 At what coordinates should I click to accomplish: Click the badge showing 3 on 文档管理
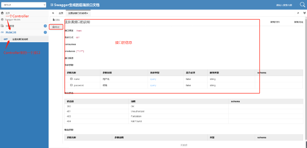click(45, 26)
